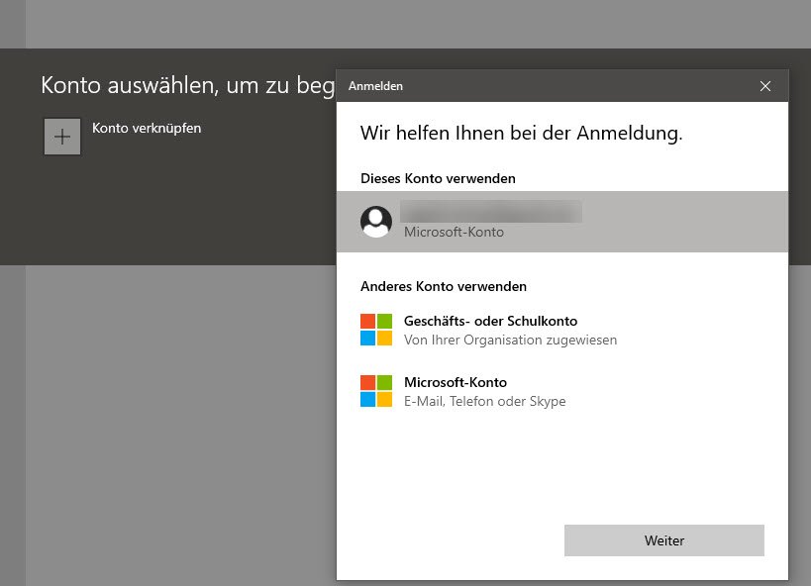Click Microsoft logo beside E-Mail, Telefon oder Skype

376,391
